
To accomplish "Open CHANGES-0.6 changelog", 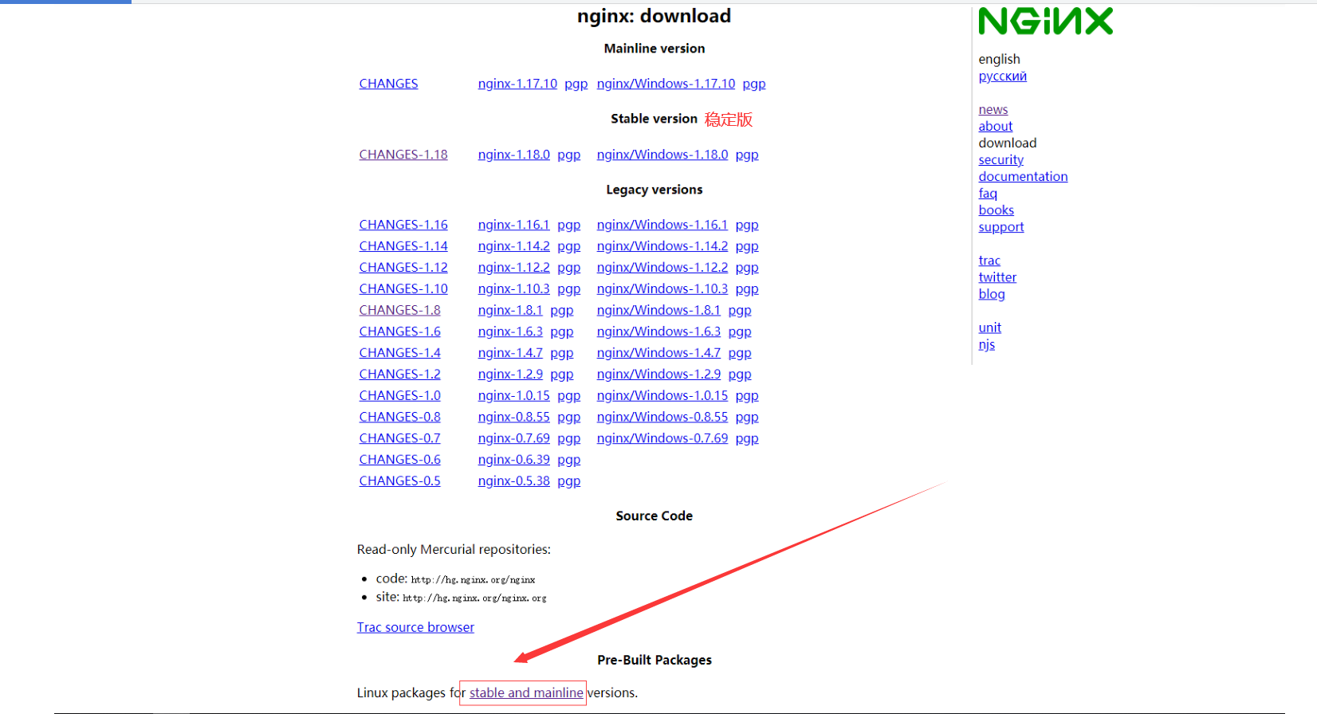I will (399, 460).
